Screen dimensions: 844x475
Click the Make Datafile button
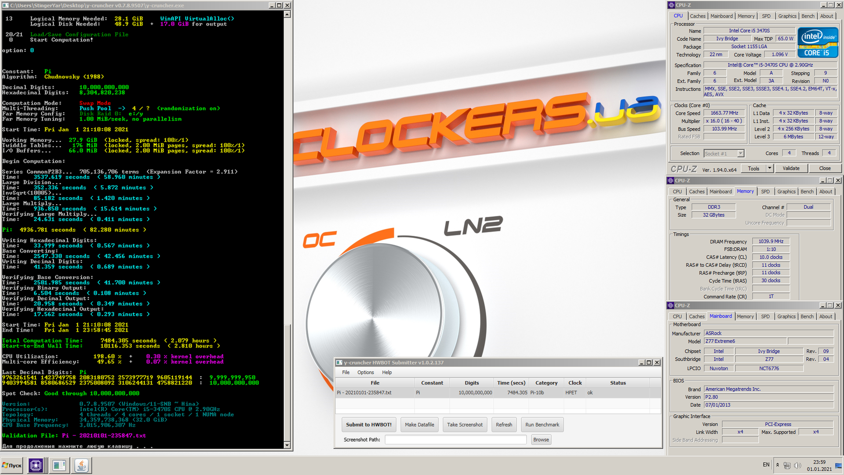click(419, 424)
